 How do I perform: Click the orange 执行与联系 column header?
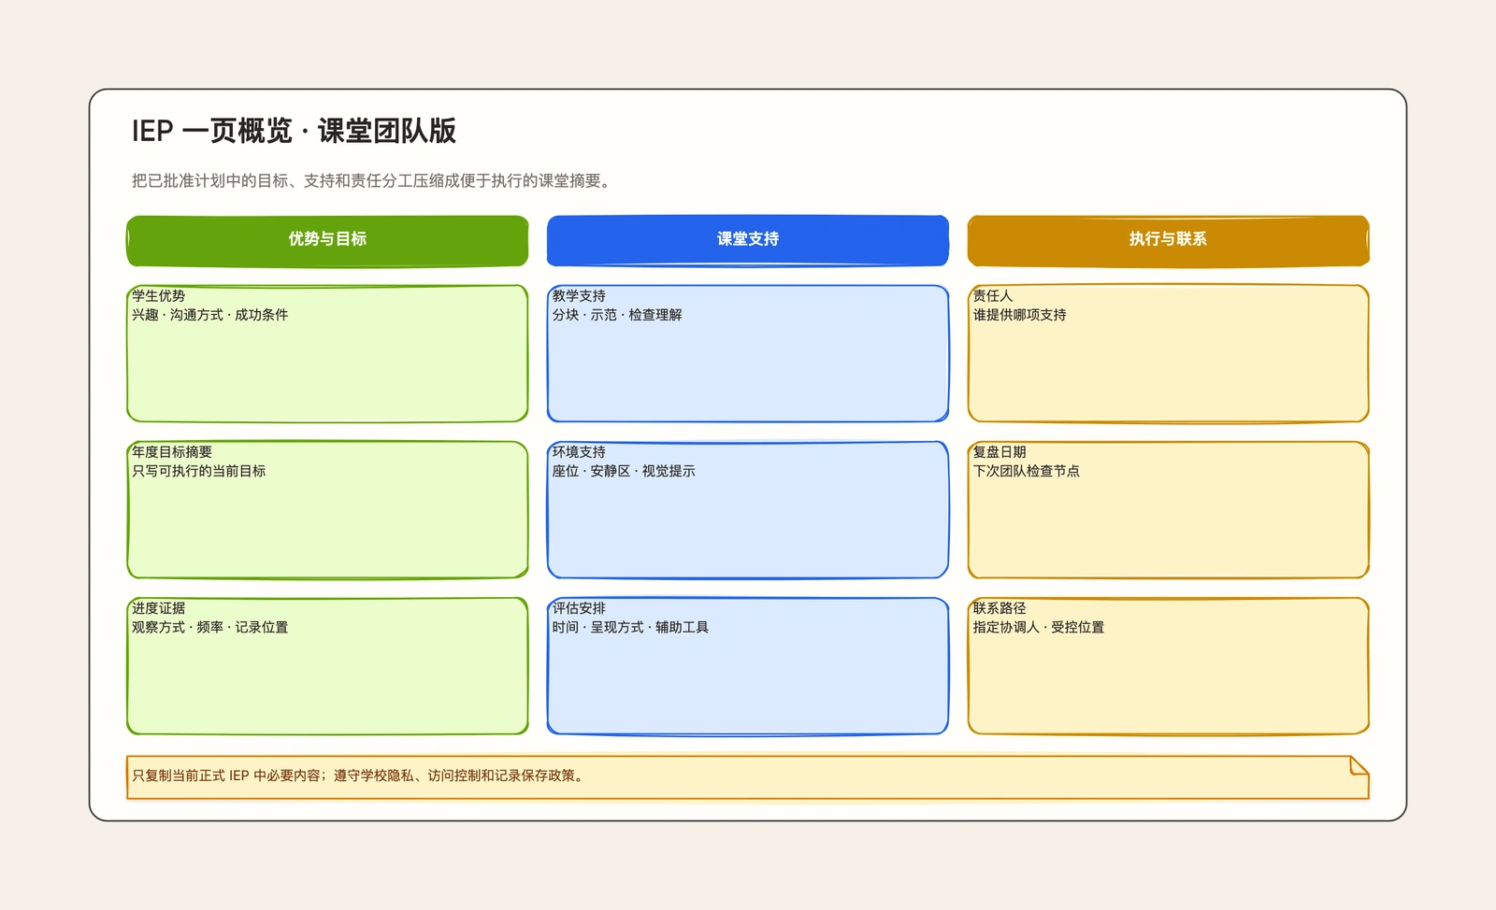[x=1169, y=240]
